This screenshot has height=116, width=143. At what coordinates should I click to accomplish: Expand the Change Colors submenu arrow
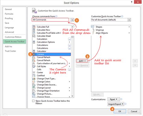[x=69, y=82]
